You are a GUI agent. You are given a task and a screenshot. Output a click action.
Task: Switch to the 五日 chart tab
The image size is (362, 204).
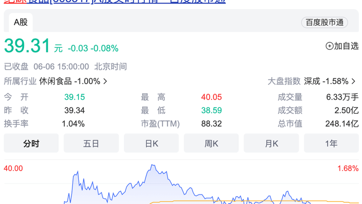click(91, 144)
